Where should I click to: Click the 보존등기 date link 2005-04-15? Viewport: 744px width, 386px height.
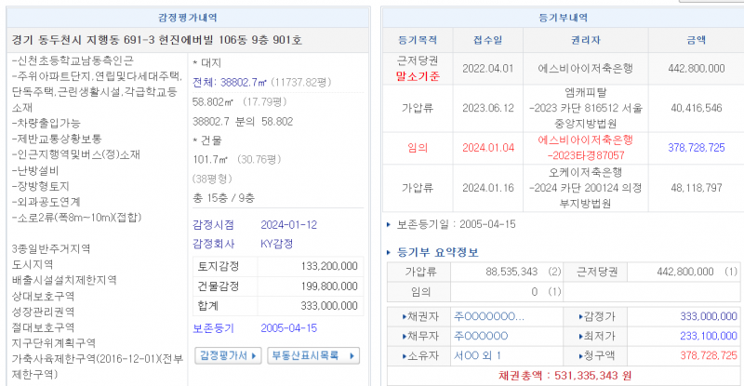(x=288, y=328)
